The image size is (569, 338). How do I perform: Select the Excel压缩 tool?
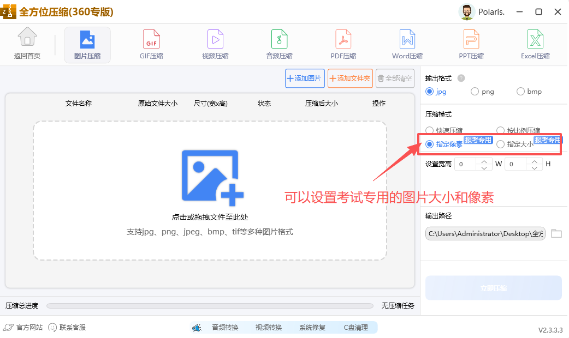point(535,45)
